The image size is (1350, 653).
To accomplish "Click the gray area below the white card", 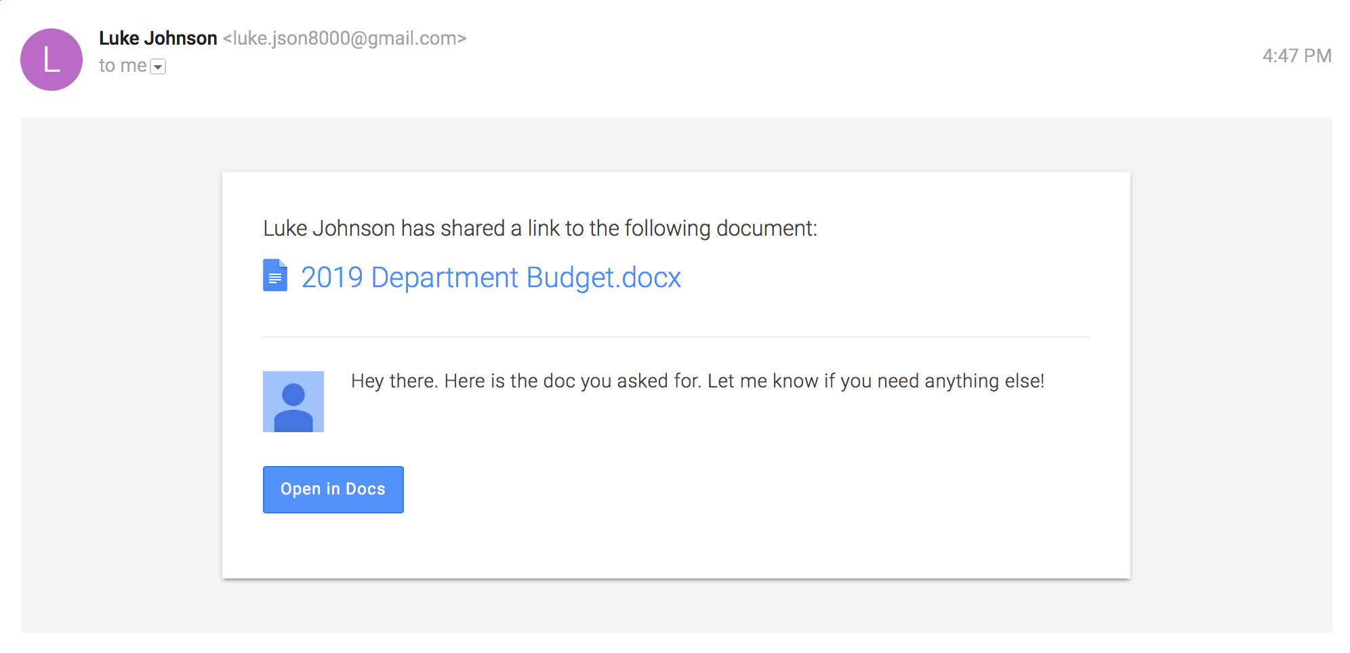I will (x=676, y=606).
